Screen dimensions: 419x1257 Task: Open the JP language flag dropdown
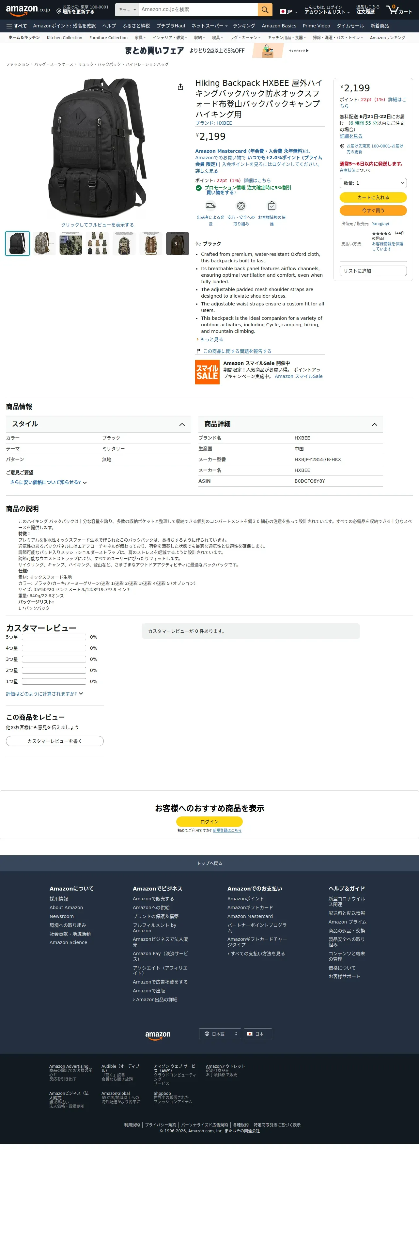288,11
